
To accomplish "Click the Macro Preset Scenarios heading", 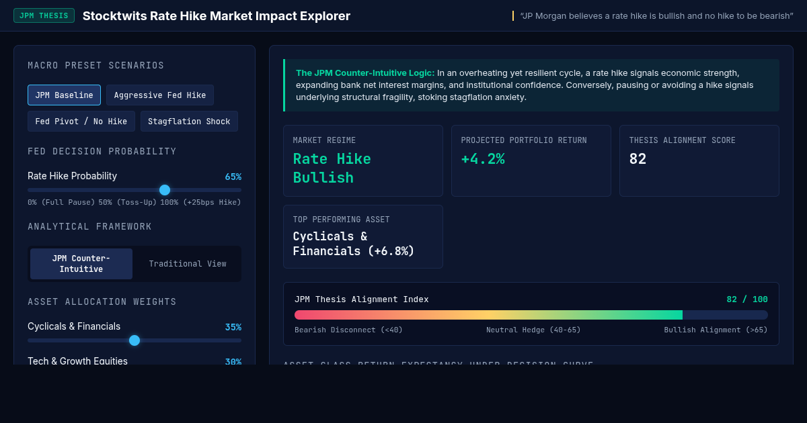I will [96, 65].
